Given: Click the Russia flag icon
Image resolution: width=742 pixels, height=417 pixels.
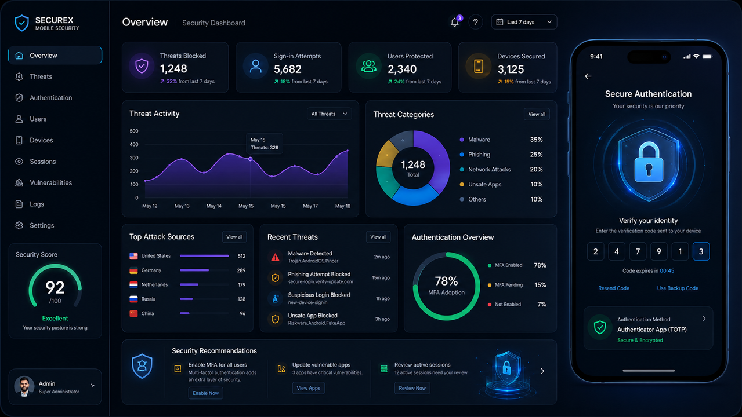Looking at the screenshot, I should click(133, 299).
